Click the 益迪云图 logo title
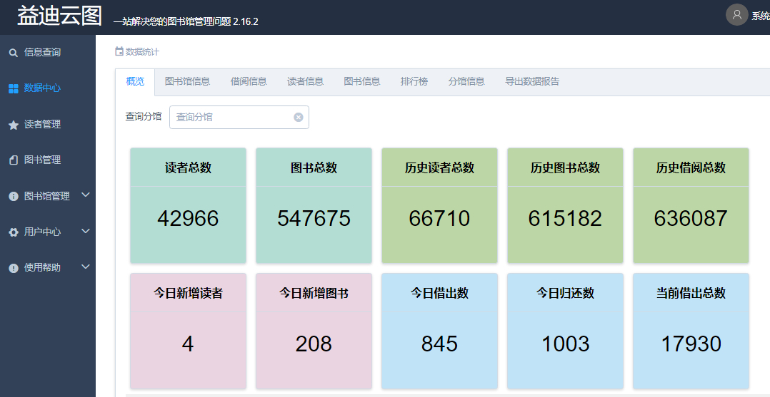This screenshot has height=397, width=770. tap(60, 16)
